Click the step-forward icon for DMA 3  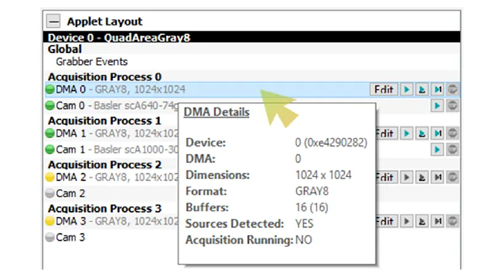click(x=437, y=221)
